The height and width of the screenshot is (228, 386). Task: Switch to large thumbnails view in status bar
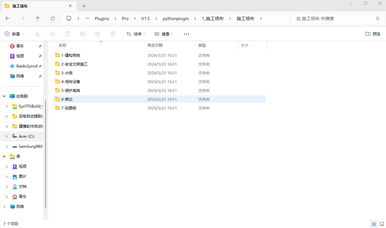coord(381,224)
